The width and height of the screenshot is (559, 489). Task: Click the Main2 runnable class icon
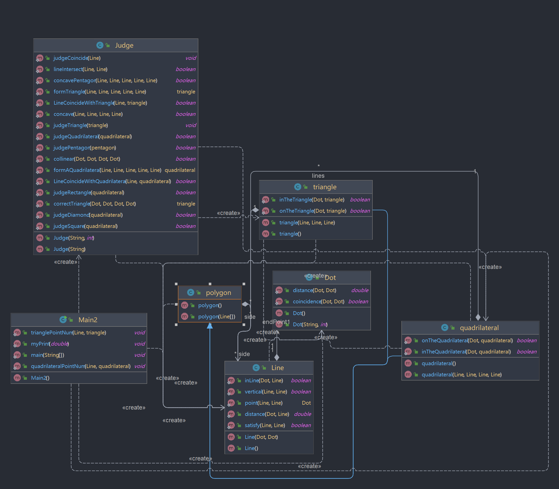pos(63,320)
